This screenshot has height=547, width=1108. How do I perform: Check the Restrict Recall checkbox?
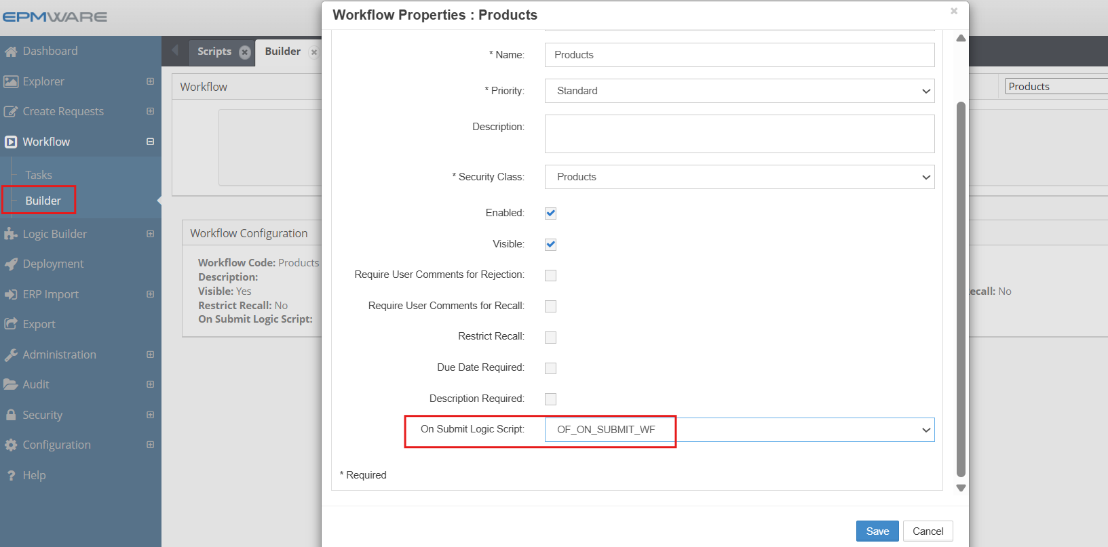[x=550, y=338]
